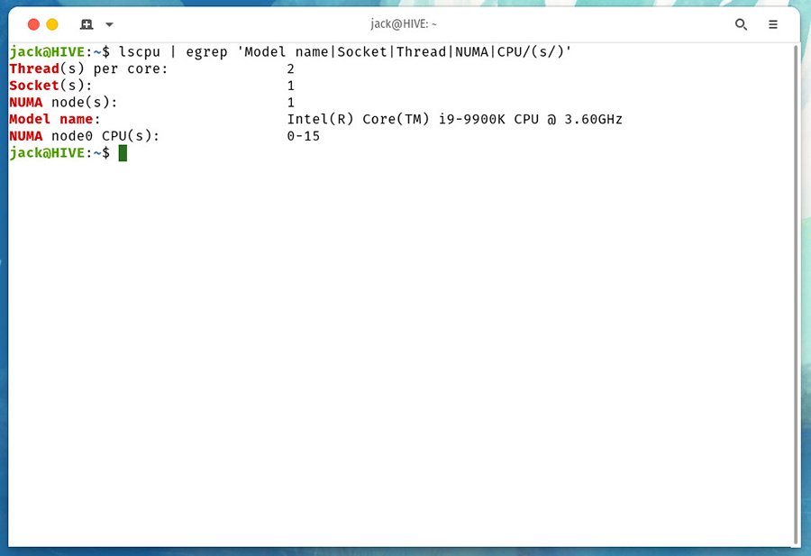The height and width of the screenshot is (556, 811).
Task: Open the hamburger menu
Action: click(x=772, y=24)
